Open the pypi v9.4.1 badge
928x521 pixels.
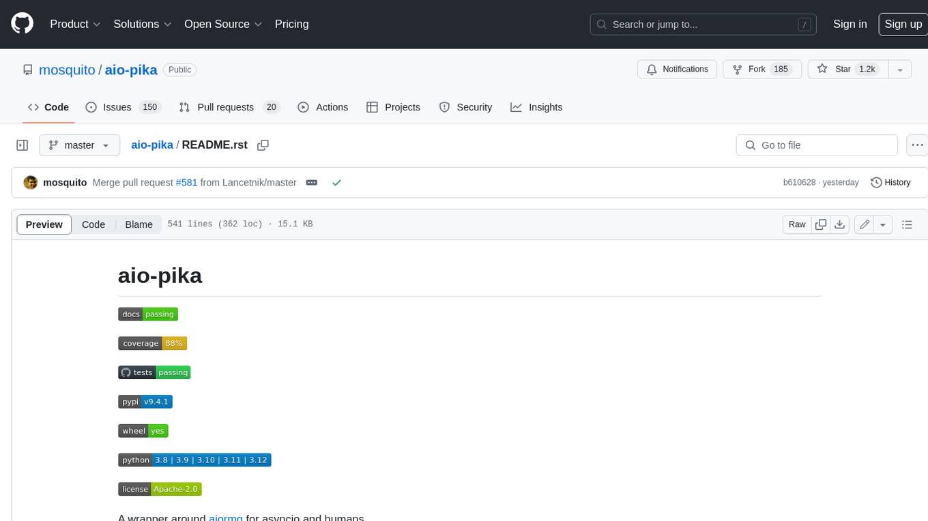tap(145, 402)
